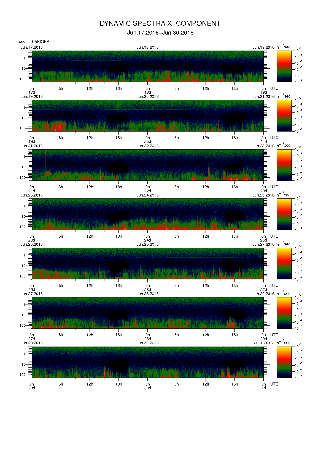Click the color scale bar beside the Jun.17-18 panel
321x464 pixels.
click(284, 66)
